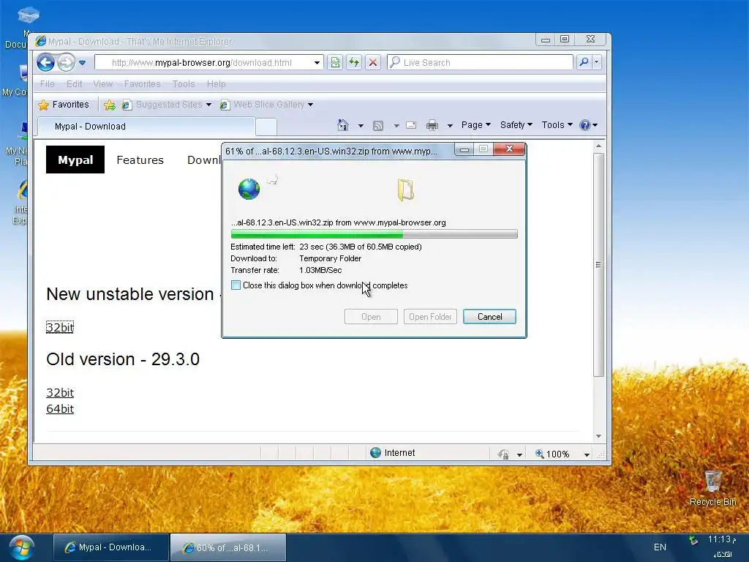Minimize the download dialog window
This screenshot has width=749, height=562.
click(464, 149)
